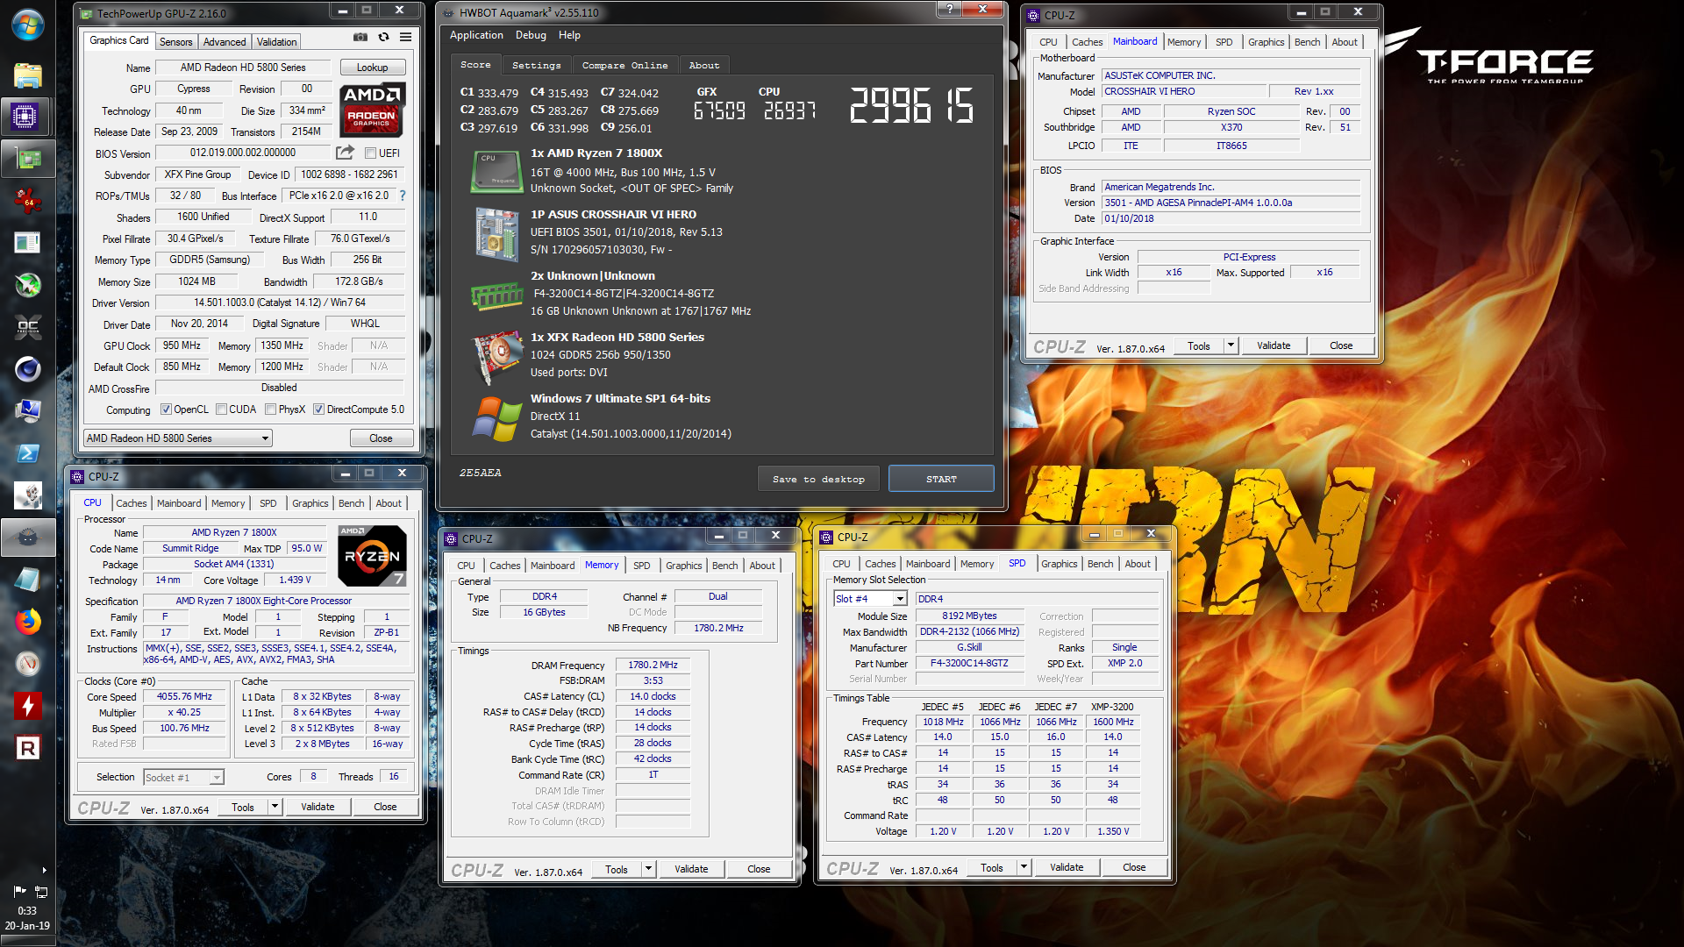Click the Core Speed value 4055.76 MHz

click(x=184, y=697)
